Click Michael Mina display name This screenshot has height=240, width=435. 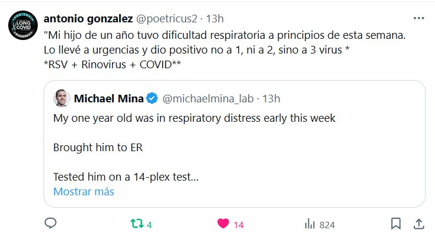coord(110,97)
